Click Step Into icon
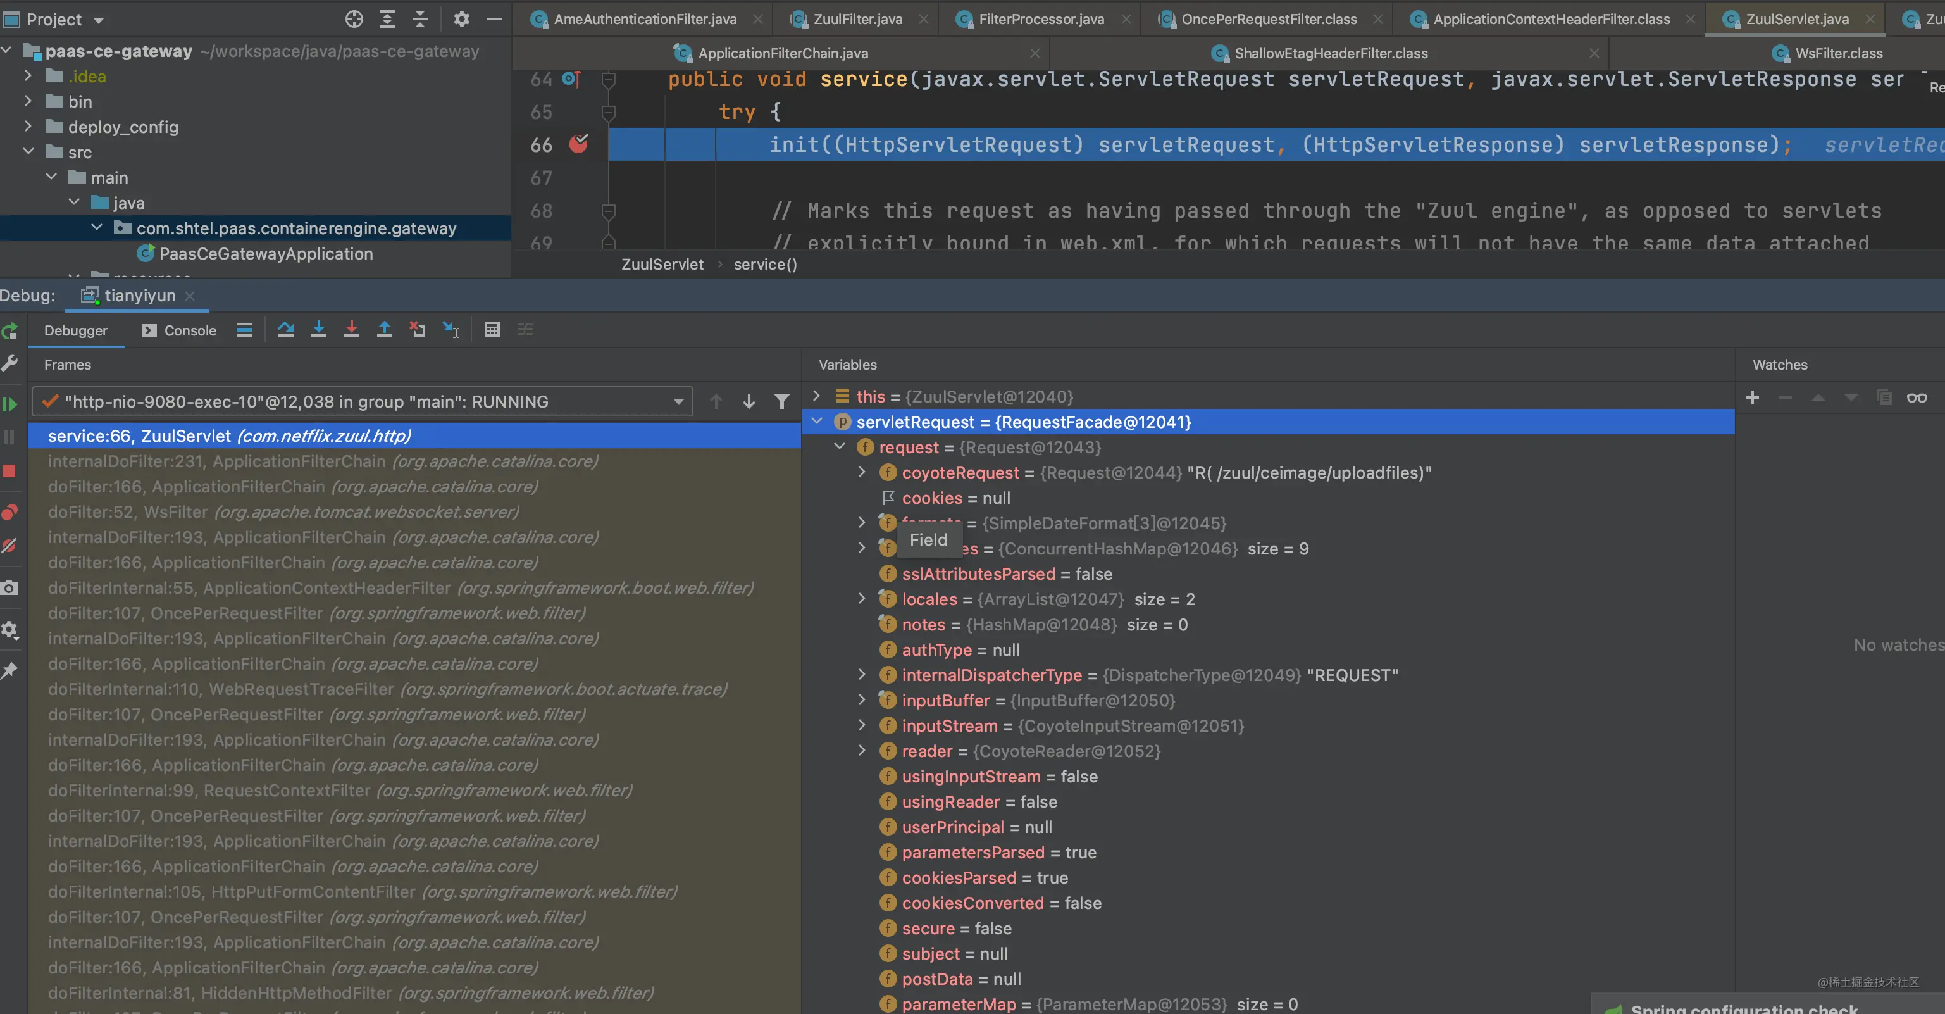Viewport: 1945px width, 1014px height. tap(319, 329)
